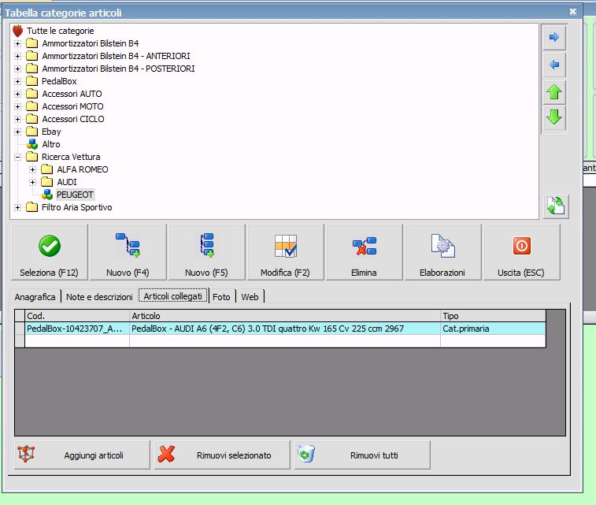Click the folder icon of Accessori AUTO
The height and width of the screenshot is (505, 596).
point(32,94)
